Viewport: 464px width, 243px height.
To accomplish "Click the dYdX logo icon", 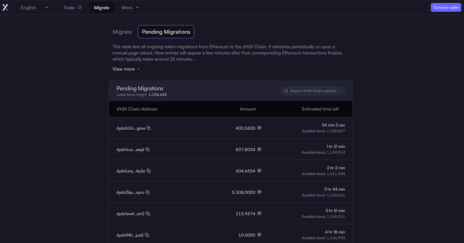I will pos(5,7).
